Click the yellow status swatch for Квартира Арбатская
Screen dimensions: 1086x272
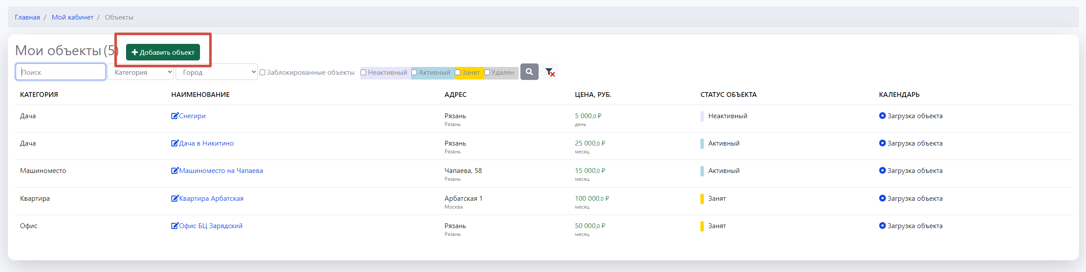702,199
